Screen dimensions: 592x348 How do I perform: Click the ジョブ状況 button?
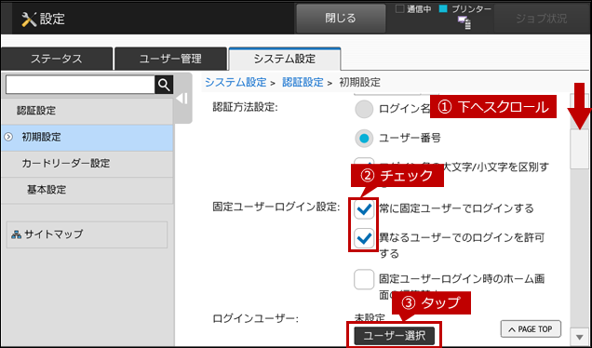(x=541, y=18)
